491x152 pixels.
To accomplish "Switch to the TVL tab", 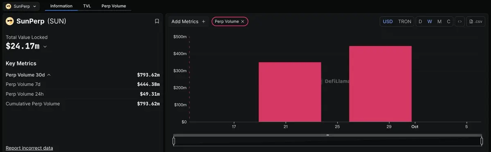I will (x=87, y=6).
